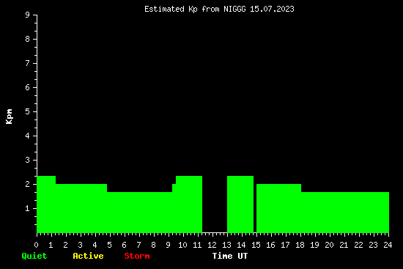403x269 pixels.
Task: Click the y-axis value 7
Action: coord(28,63)
